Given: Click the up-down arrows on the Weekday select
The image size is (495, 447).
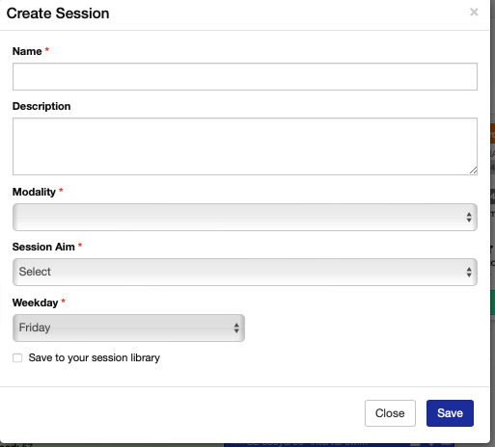Looking at the screenshot, I should (236, 328).
